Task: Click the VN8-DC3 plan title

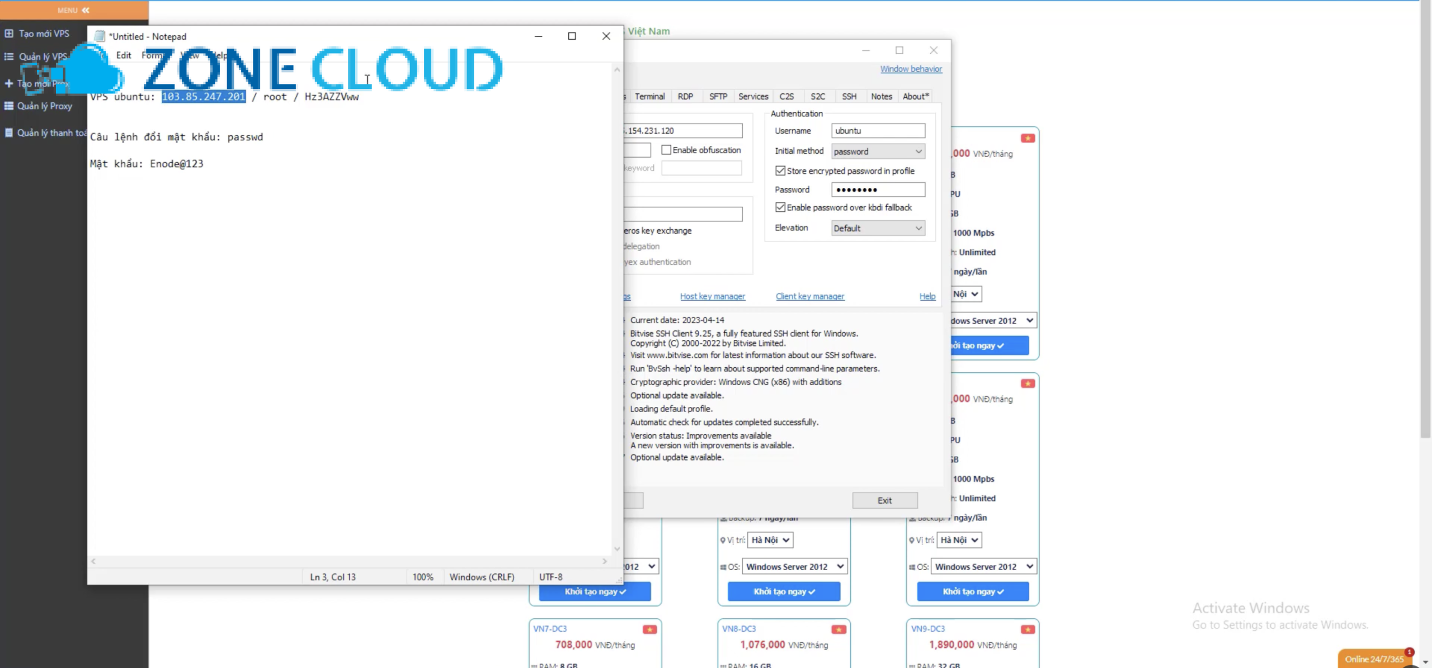Action: click(x=739, y=629)
